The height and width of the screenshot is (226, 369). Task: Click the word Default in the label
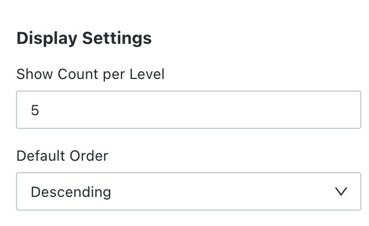41,156
